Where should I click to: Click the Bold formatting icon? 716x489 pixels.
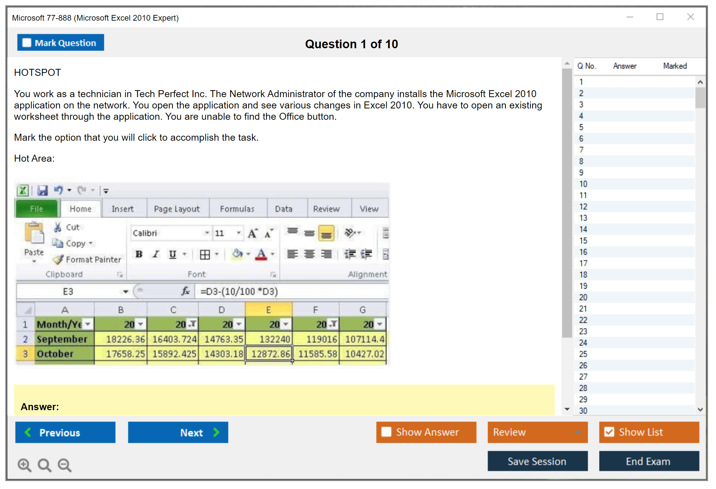pos(139,254)
